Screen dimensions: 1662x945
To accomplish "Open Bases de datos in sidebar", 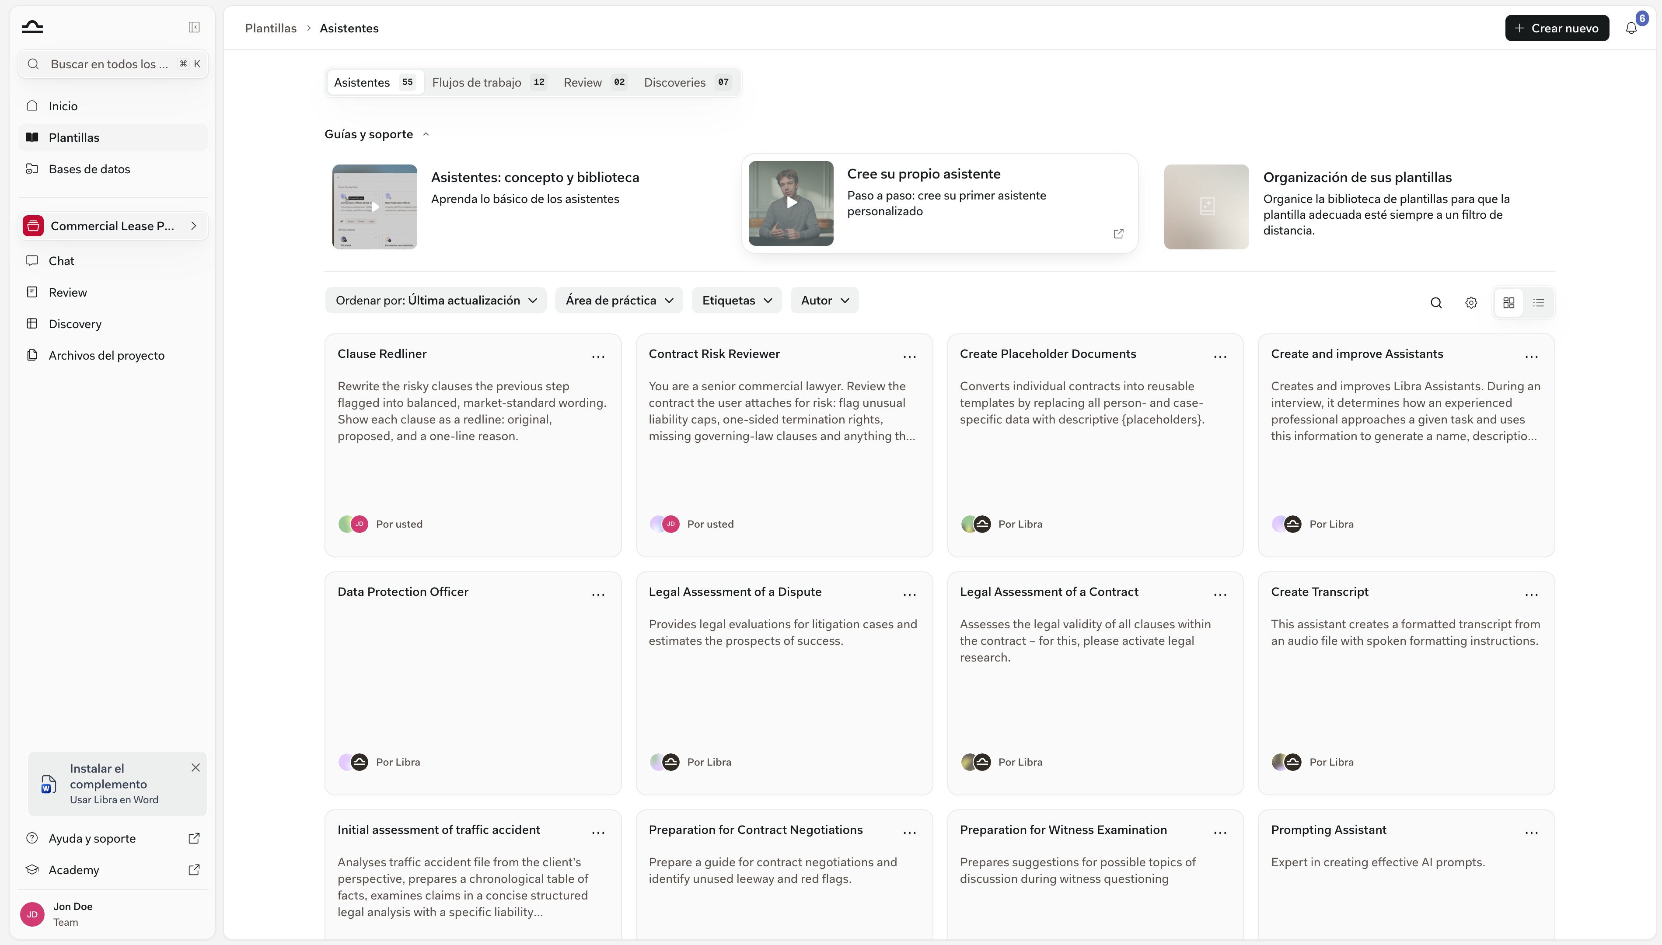I will (x=114, y=169).
